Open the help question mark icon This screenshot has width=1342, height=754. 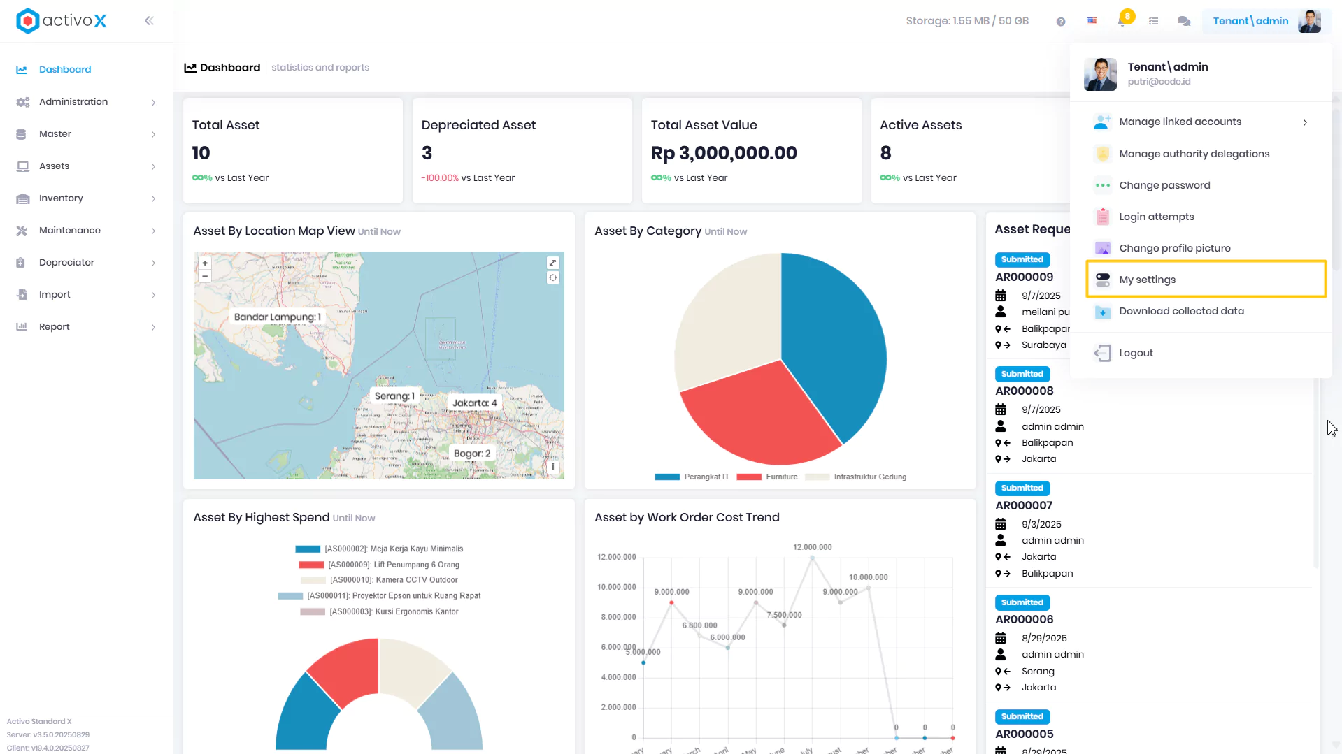point(1061,22)
